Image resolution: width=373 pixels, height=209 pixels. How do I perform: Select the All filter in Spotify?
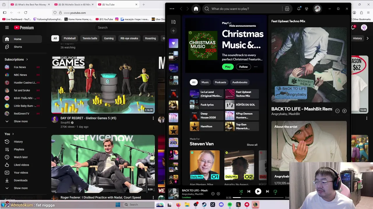coord(193,82)
